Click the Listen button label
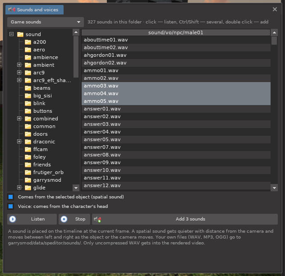This screenshot has height=276, width=285. (x=38, y=219)
